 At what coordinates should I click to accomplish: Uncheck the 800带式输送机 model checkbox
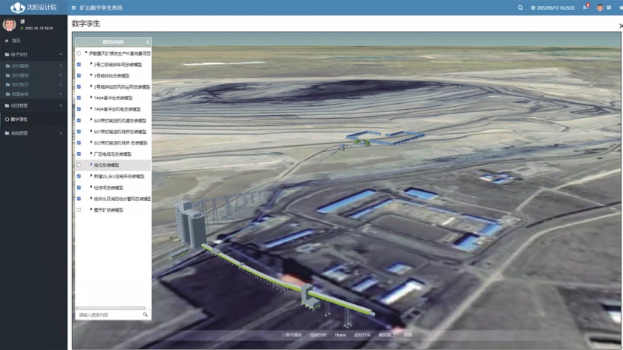[79, 120]
